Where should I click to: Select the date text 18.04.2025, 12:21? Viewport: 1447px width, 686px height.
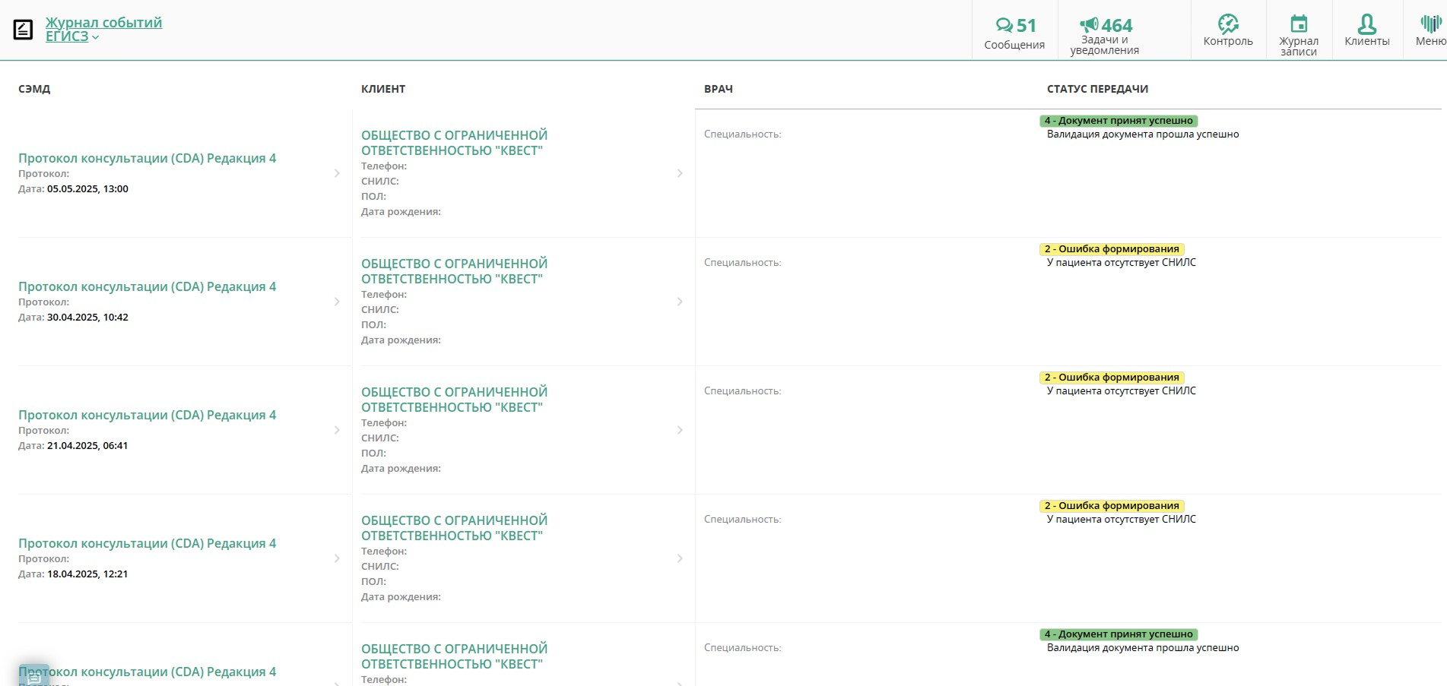(x=87, y=574)
